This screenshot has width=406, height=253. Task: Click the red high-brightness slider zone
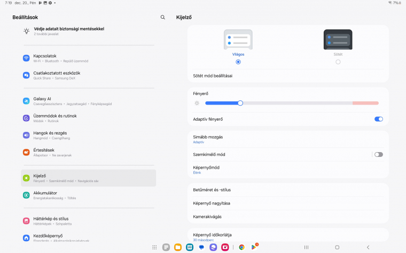365,103
